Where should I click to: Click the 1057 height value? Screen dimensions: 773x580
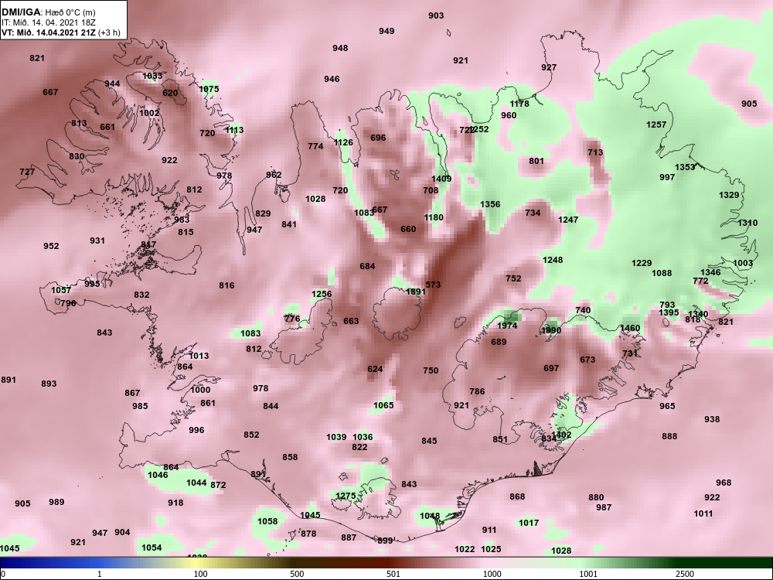(x=61, y=290)
